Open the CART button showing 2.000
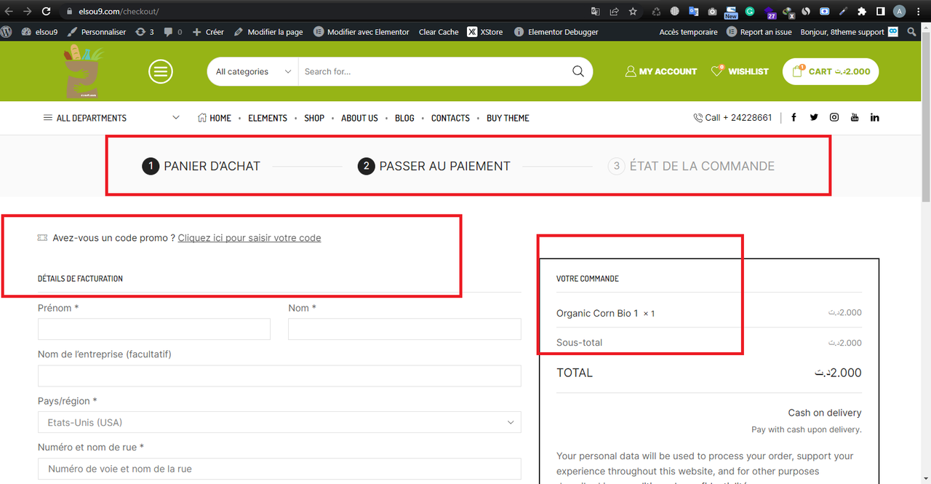 (831, 71)
